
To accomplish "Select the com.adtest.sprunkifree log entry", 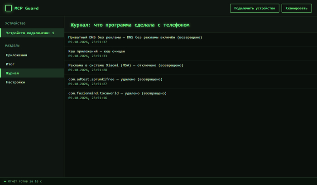I will click(191, 81).
